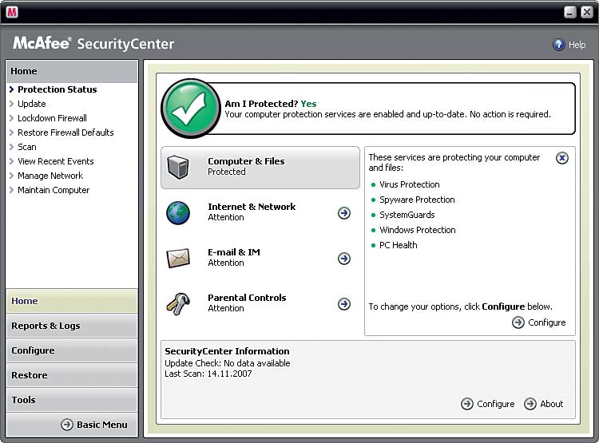
Task: Close the protecting services details panel
Action: click(x=562, y=158)
